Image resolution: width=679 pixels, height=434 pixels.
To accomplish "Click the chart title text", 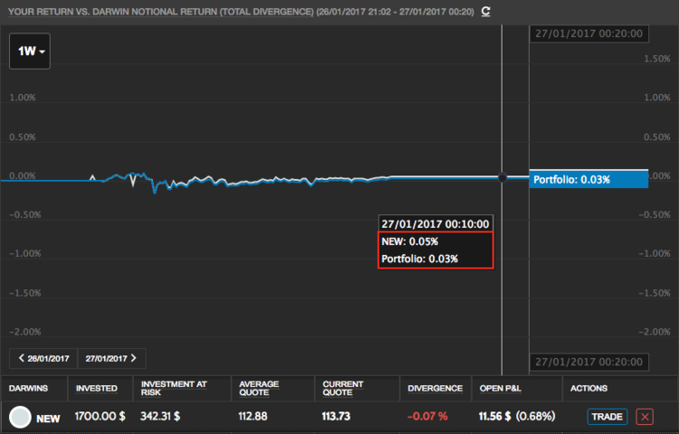I will (x=241, y=12).
